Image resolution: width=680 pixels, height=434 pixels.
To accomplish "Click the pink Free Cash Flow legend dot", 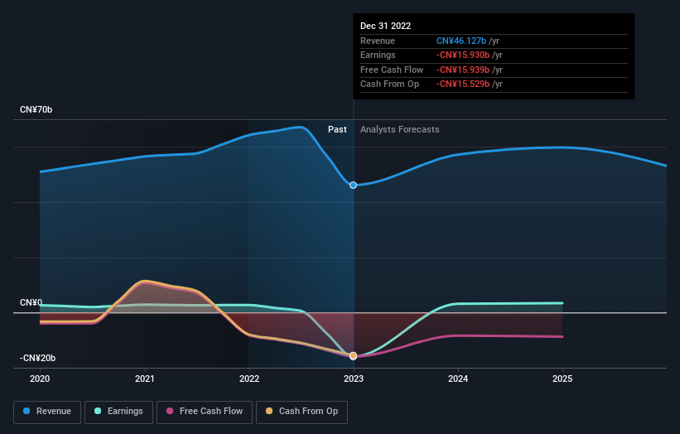I will [170, 411].
